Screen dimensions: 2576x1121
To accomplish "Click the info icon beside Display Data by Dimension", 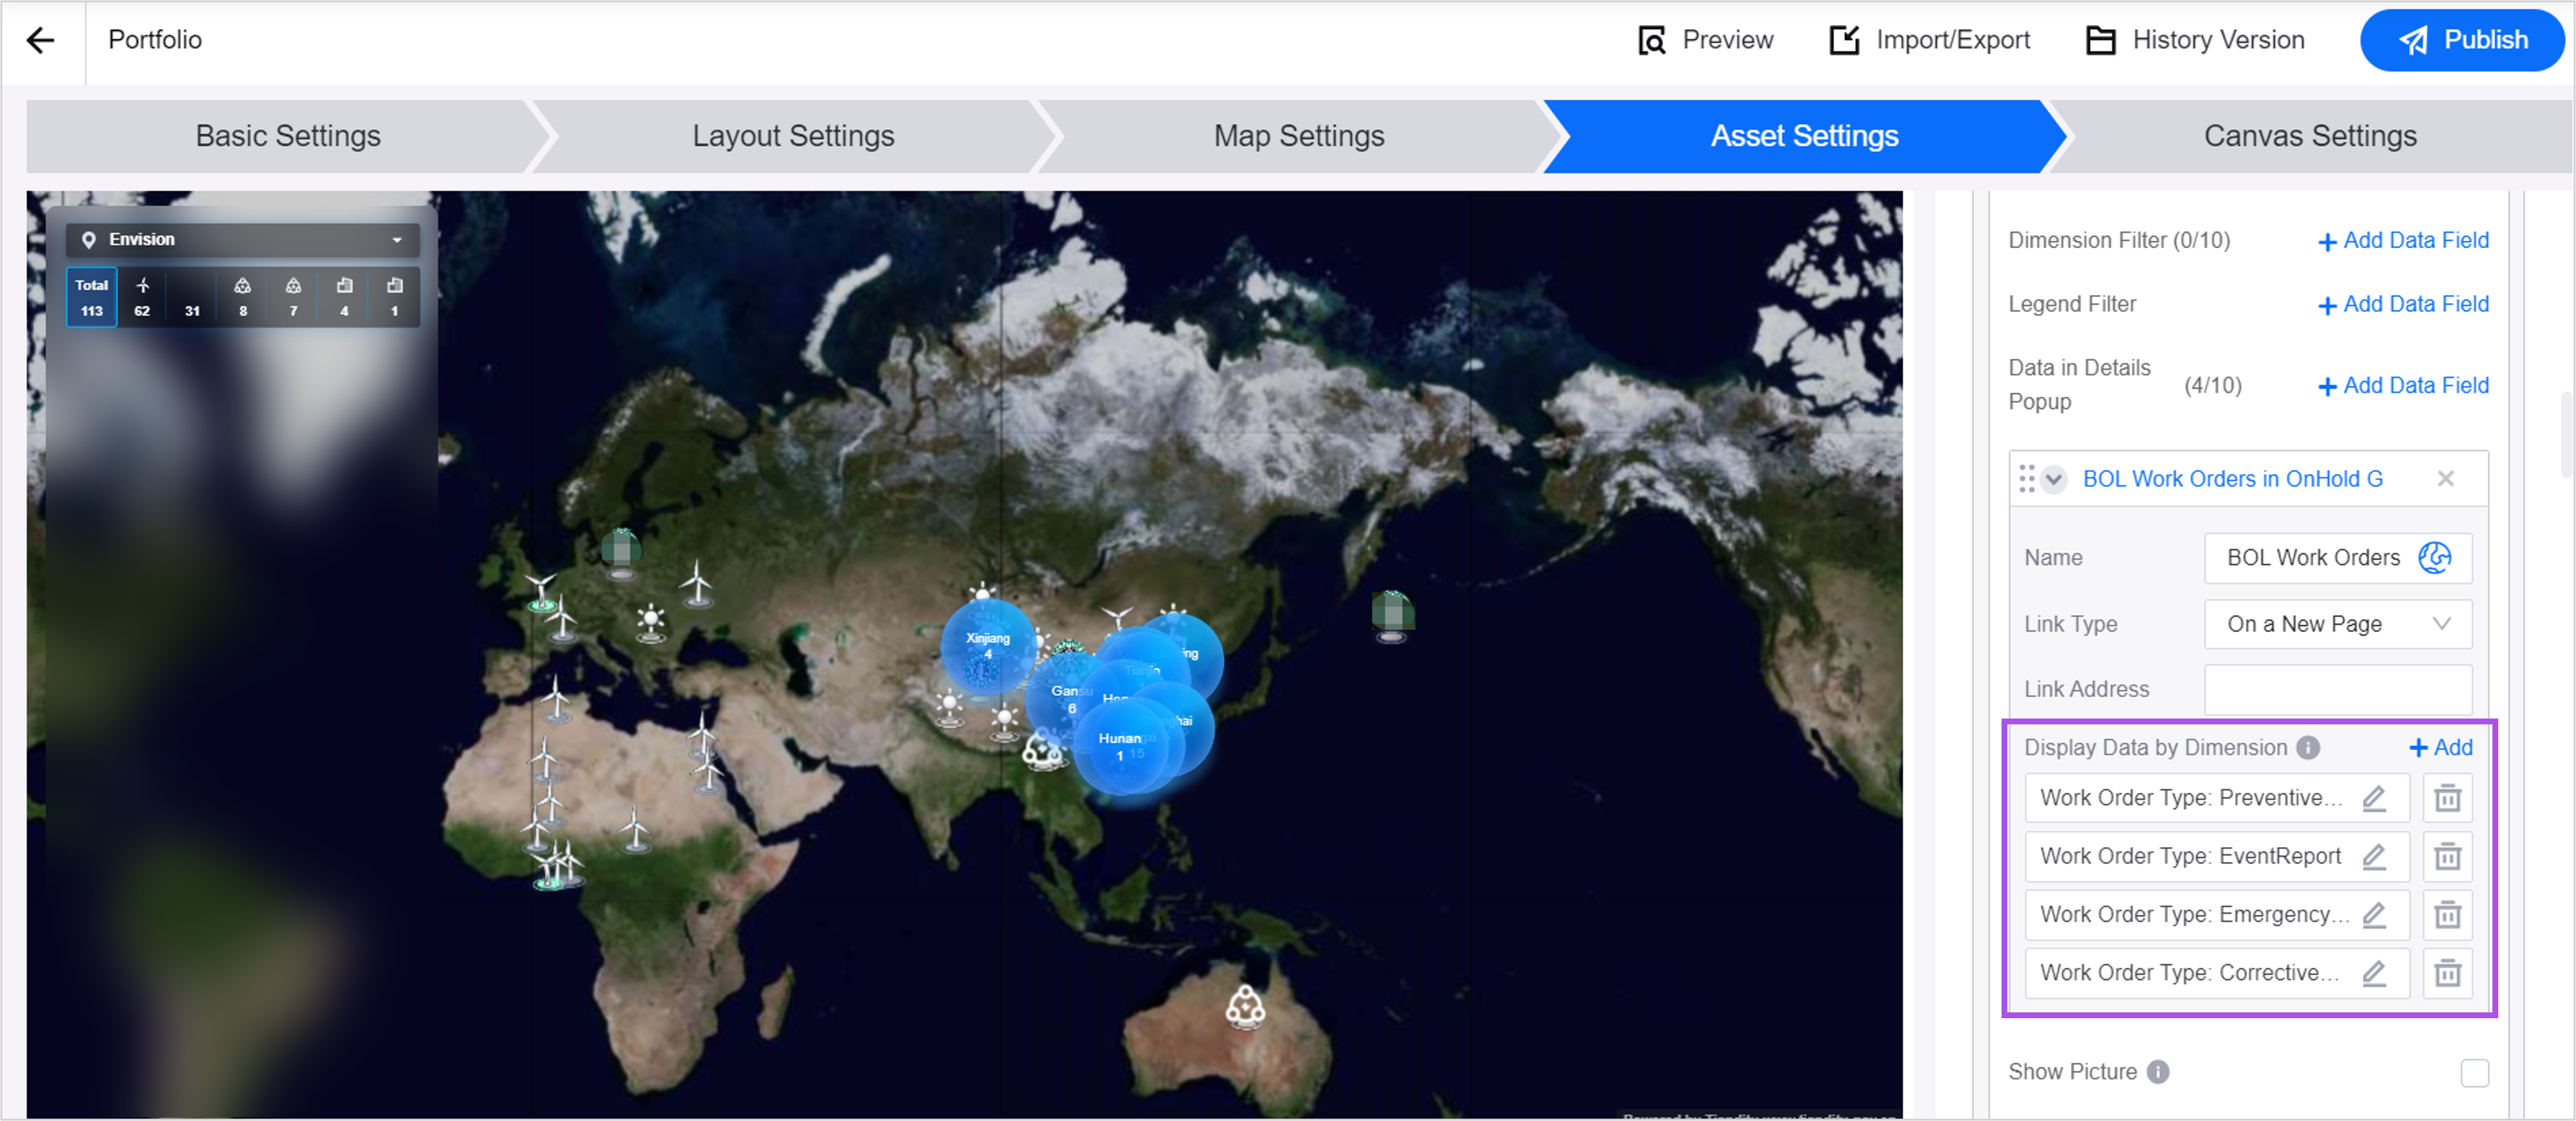I will (x=2308, y=748).
